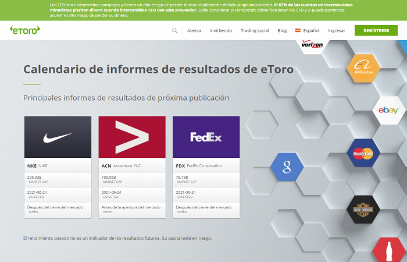Click the MasterCard hexagon logo
Image resolution: width=407 pixels, height=262 pixels.
click(363, 153)
